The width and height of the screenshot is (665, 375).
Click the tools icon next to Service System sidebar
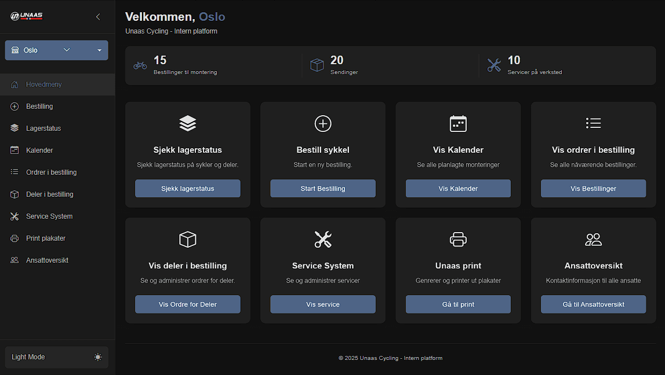coord(14,216)
